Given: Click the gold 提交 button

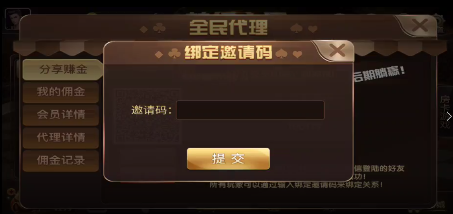Looking at the screenshot, I should point(228,159).
